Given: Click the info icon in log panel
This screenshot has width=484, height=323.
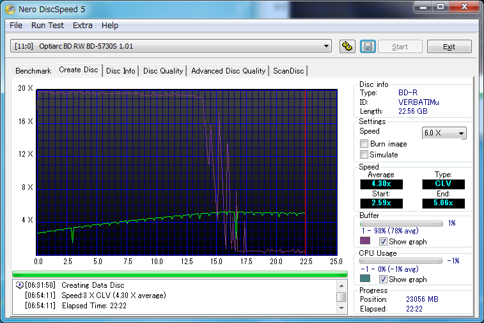Looking at the screenshot, I should coord(19,285).
